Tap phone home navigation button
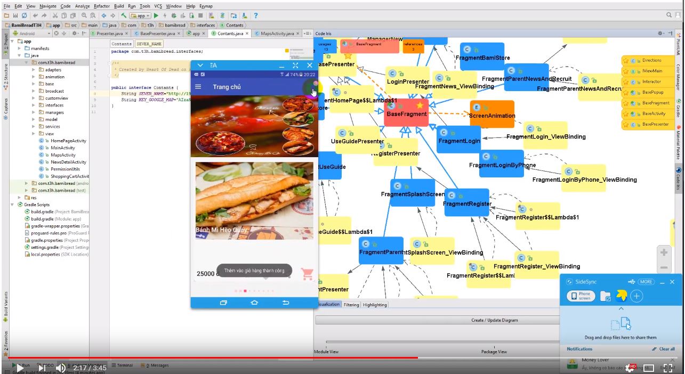Image resolution: width=685 pixels, height=374 pixels. point(254,303)
